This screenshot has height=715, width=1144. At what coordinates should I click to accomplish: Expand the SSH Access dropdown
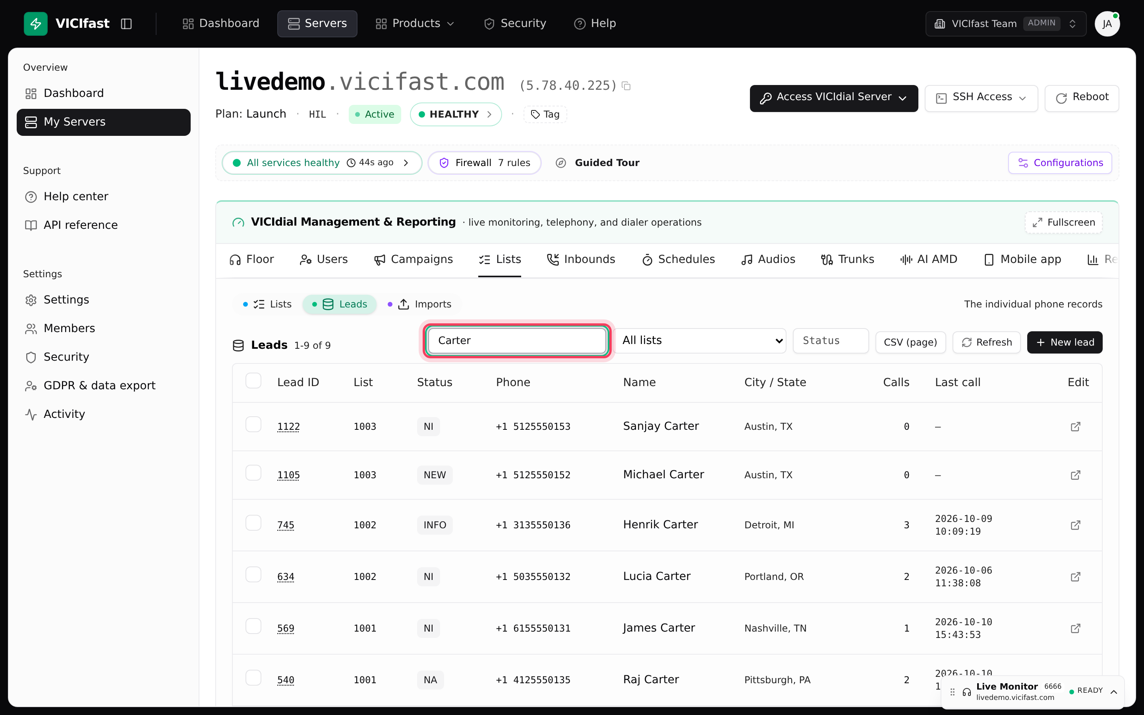point(981,98)
